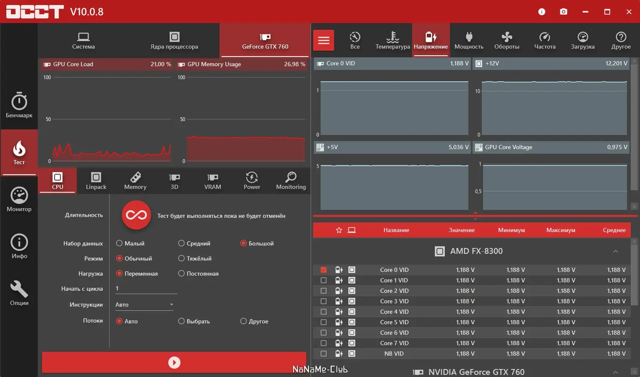Switch to the Система tab
This screenshot has width=640, height=377.
tap(84, 41)
